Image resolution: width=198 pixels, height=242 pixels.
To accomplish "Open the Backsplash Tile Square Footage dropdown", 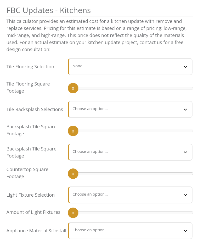I will [130, 152].
